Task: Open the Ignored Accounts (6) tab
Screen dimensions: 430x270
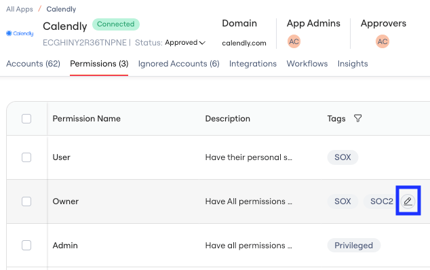Action: [178, 64]
